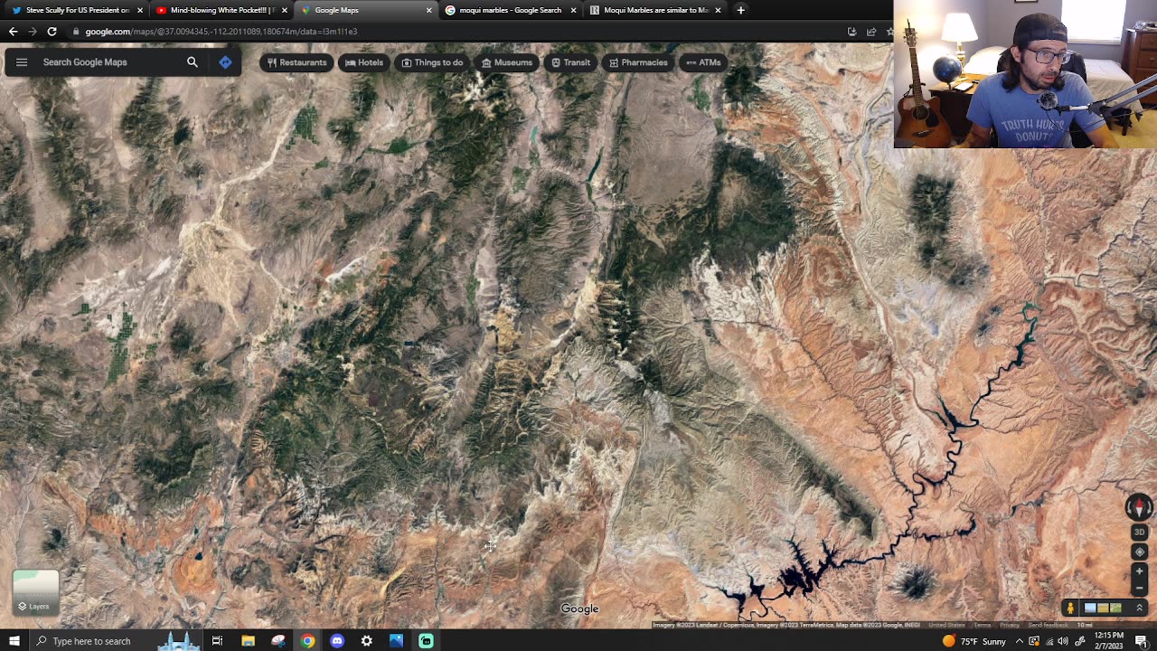
Task: Open the clock showing 12:15 PM
Action: [1111, 641]
